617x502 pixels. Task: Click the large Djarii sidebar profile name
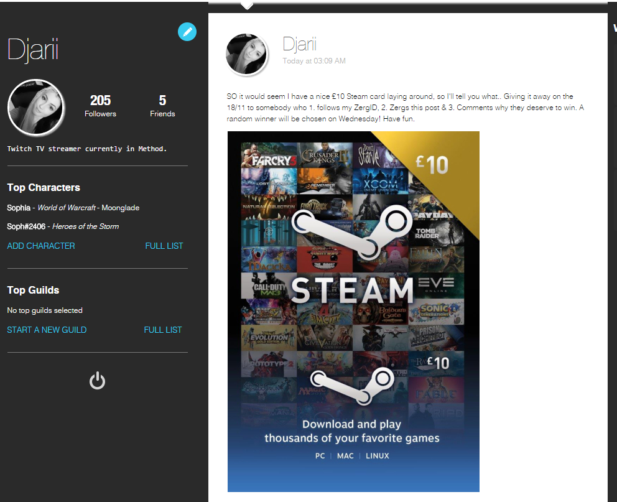pyautogui.click(x=33, y=50)
